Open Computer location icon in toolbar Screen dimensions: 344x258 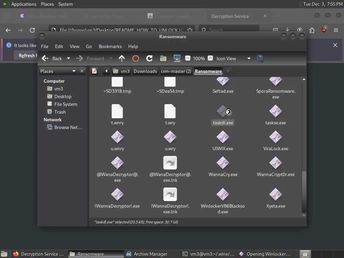[x=177, y=58]
